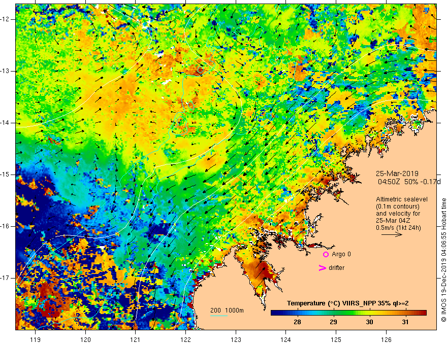
Task: Click the '31' label on the temperature scale
Action: click(405, 322)
